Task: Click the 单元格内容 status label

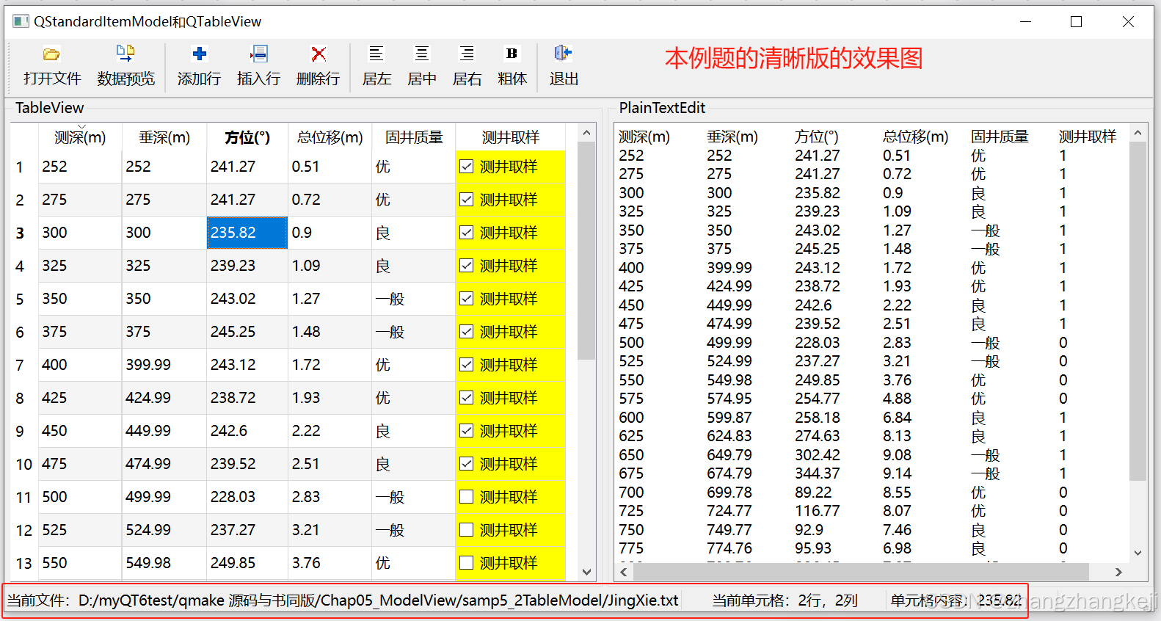Action: tap(956, 600)
